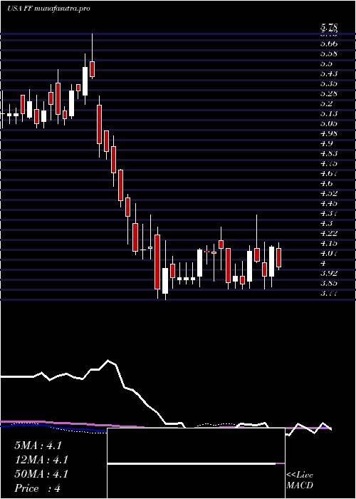The height and width of the screenshot is (499, 356).
Task: Click the 4.3 price axis label
Action: [326, 223]
